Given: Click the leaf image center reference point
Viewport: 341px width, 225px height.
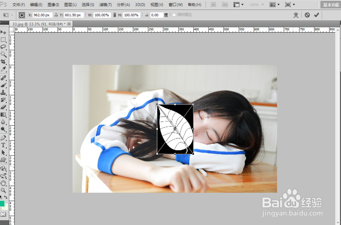Looking at the screenshot, I should [175, 129].
